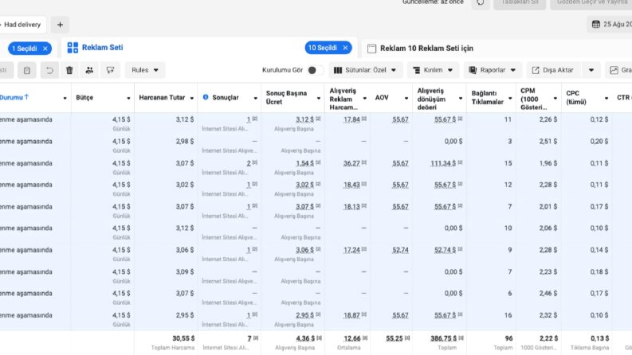Click the 17,24 ROAS value

351,250
